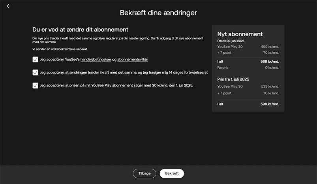The width and height of the screenshot is (317, 184).
Task: Toggle the 14 dages fortrydelsesret checkbox
Action: pos(36,72)
